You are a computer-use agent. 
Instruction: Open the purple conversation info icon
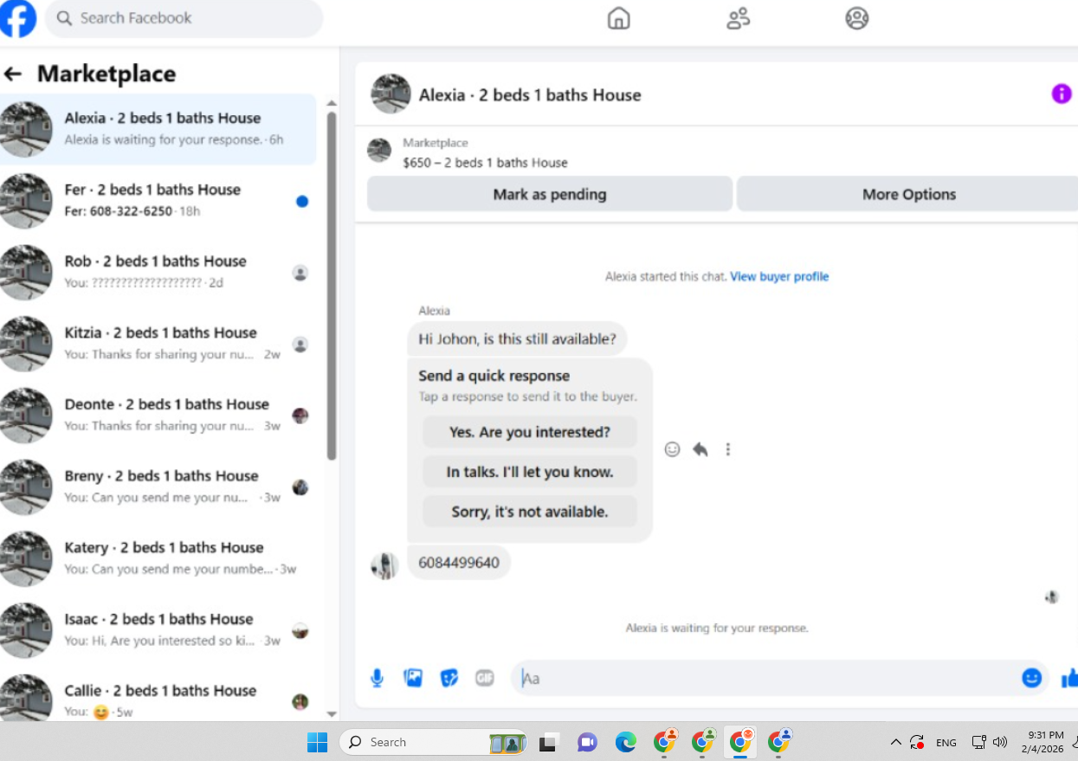[x=1062, y=94]
